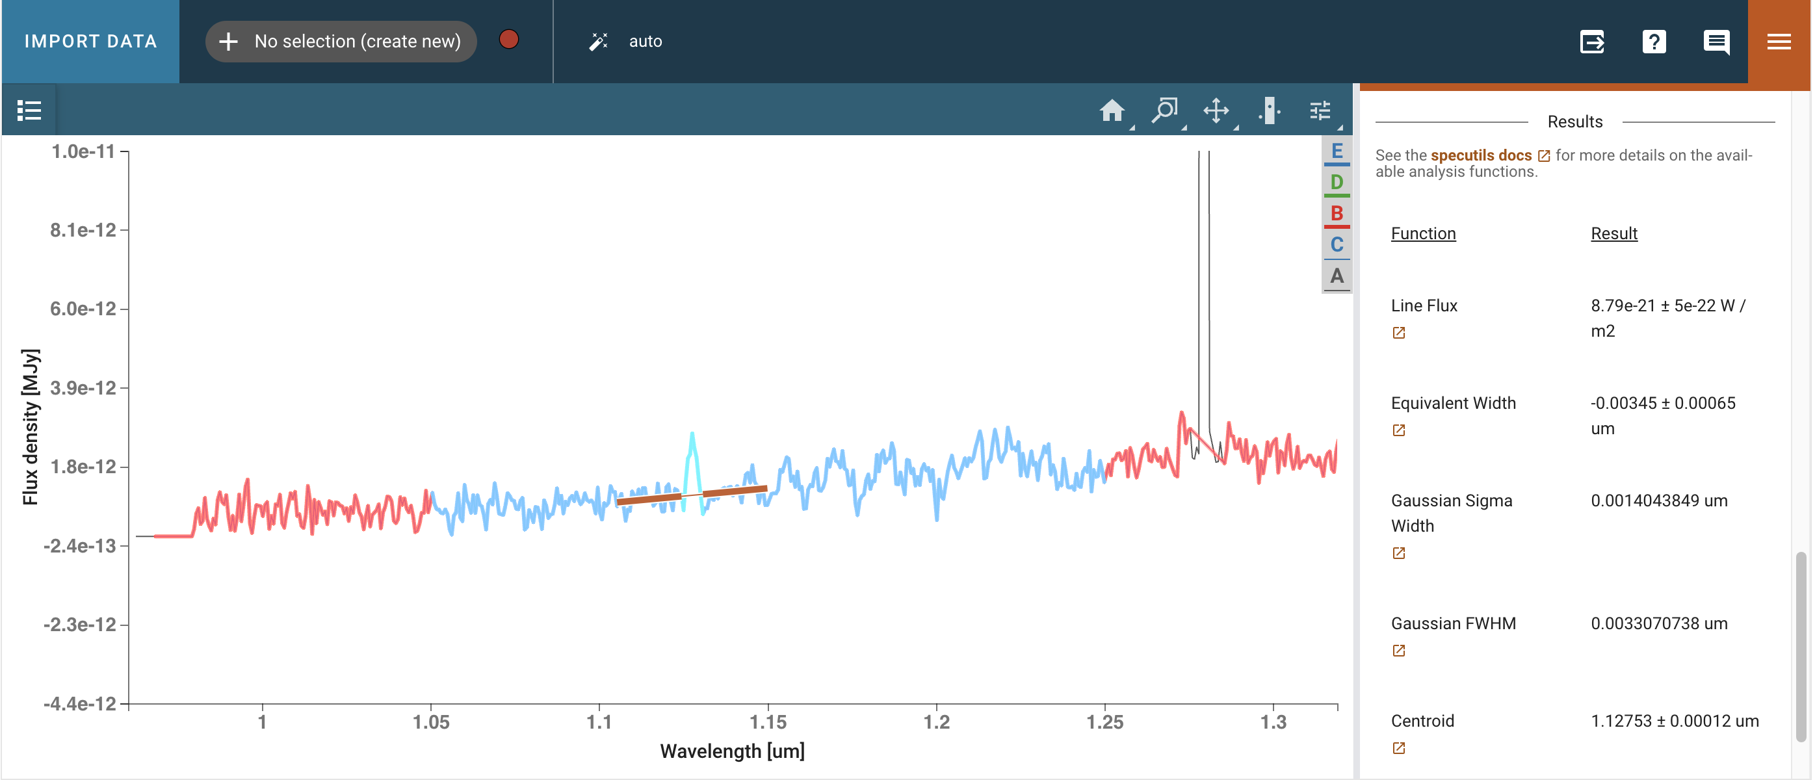Open the subset selection dropdown
The width and height of the screenshot is (1815, 780).
pos(341,42)
